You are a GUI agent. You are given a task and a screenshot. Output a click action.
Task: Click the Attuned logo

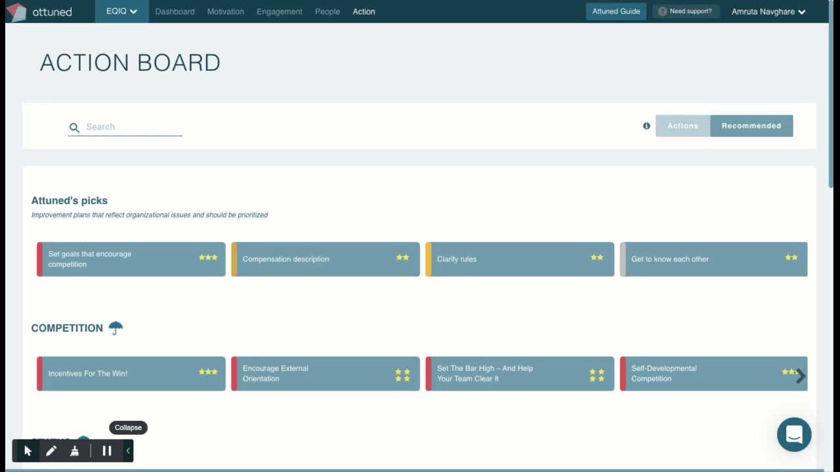point(39,11)
